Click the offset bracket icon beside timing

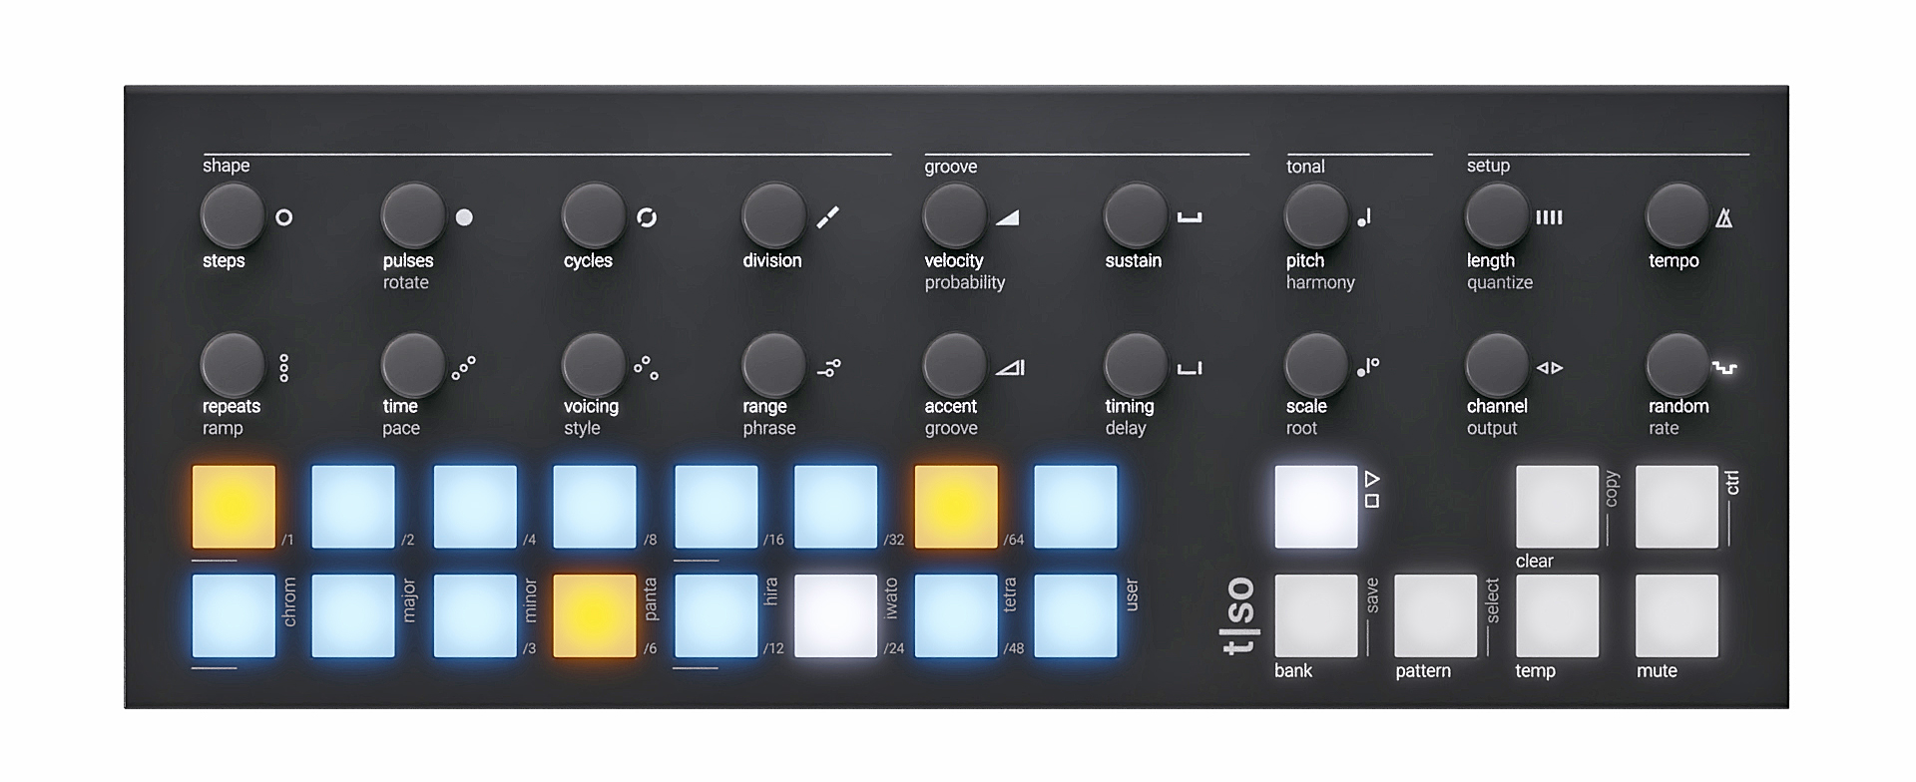(x=1190, y=368)
